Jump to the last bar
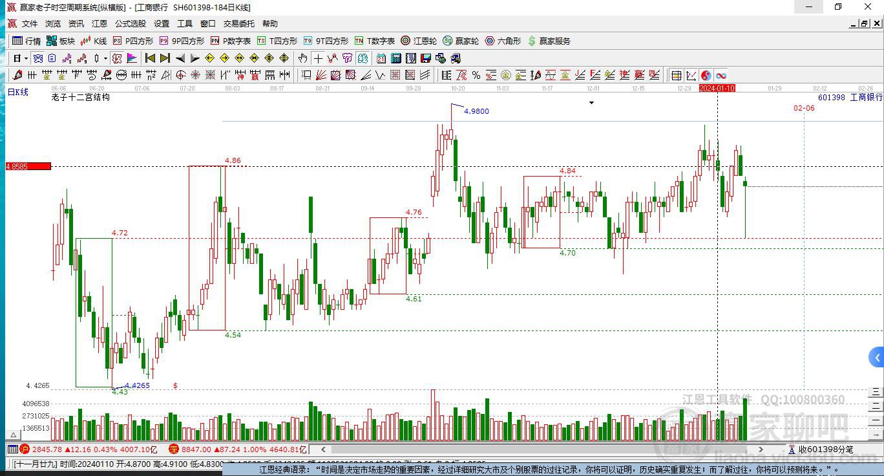 (165, 58)
